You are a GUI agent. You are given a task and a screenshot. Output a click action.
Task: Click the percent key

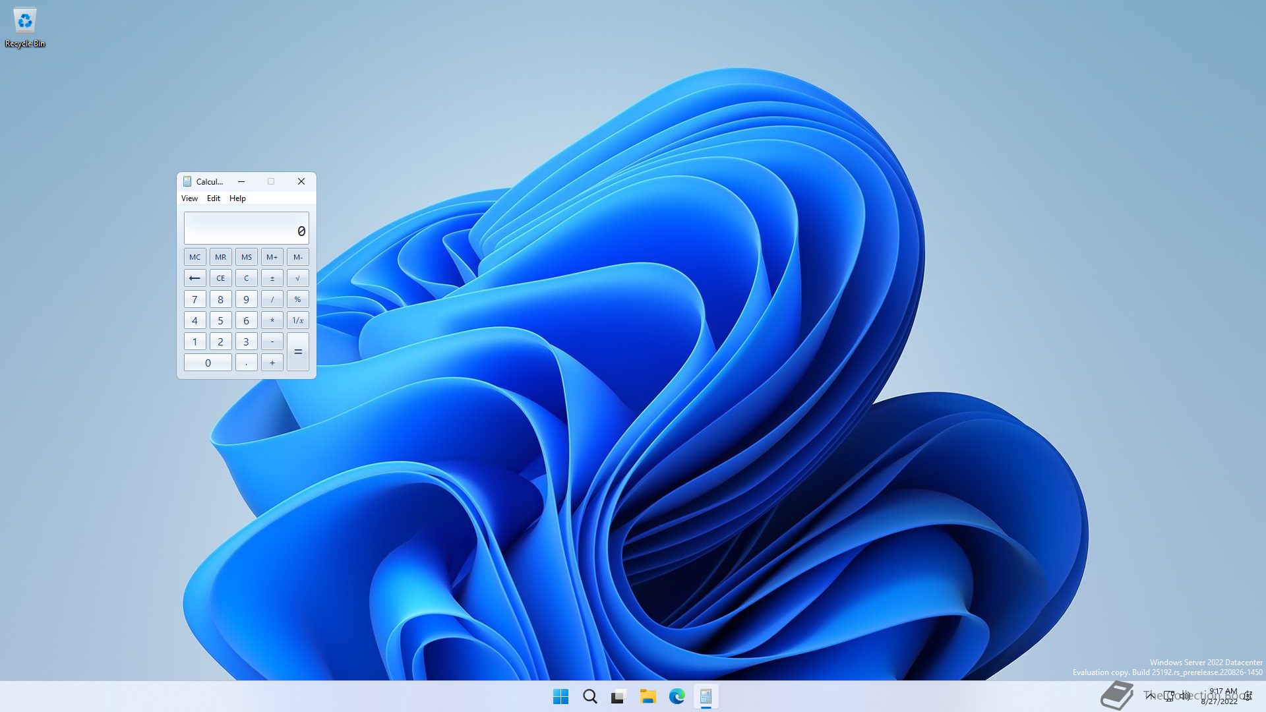pos(297,299)
